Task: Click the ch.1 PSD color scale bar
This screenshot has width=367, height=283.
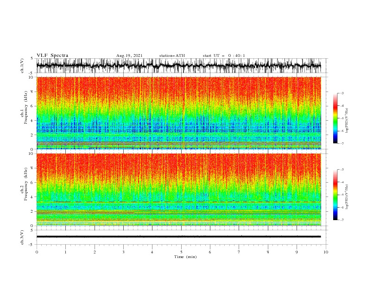Action: [335, 118]
